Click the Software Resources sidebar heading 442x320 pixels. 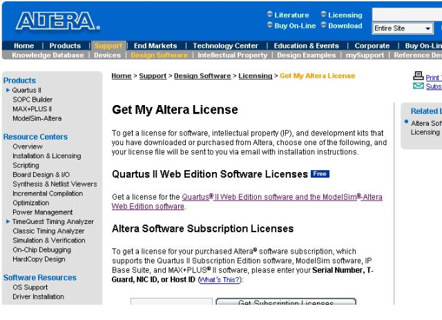coord(40,278)
